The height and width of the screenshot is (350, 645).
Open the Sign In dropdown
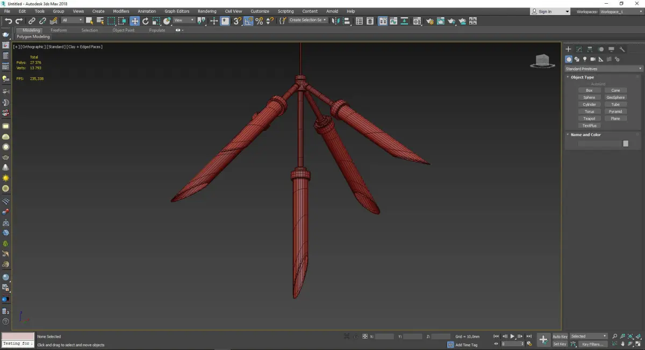(550, 11)
